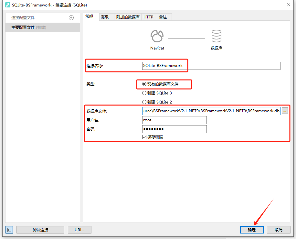Switch to the HTTP tab
The image size is (296, 239).
[148, 17]
